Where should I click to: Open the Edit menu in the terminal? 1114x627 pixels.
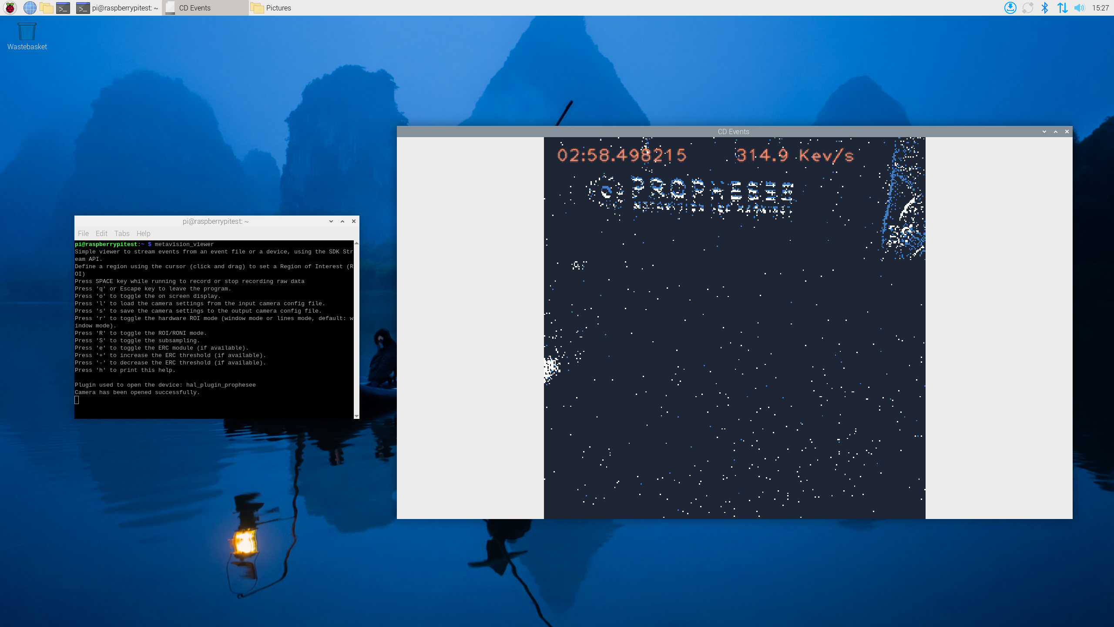101,233
